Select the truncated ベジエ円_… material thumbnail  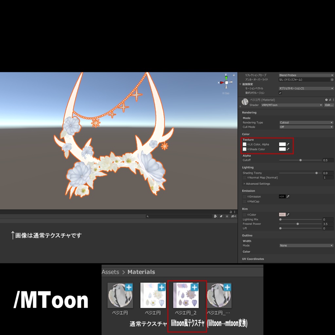219,295
